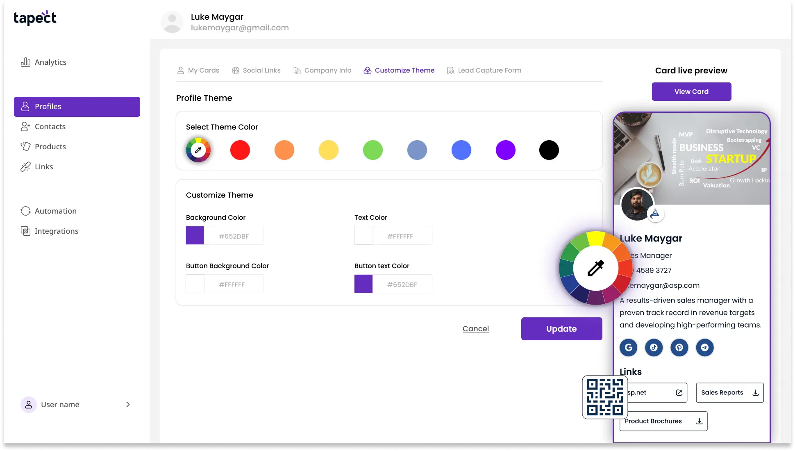The image size is (795, 451).
Task: Click the Cancel link
Action: [475, 328]
